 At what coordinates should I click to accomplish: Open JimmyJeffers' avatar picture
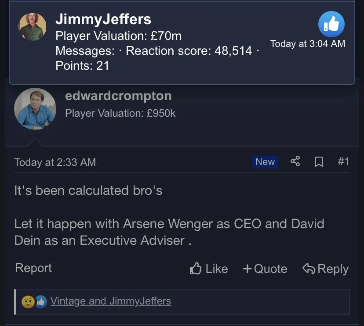[x=33, y=27]
